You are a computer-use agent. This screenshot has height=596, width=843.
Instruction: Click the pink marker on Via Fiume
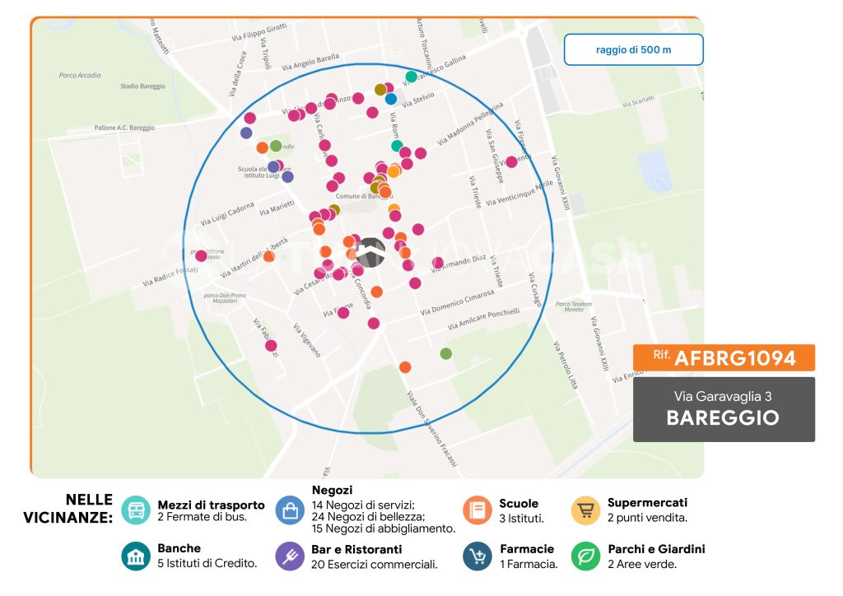tap(343, 313)
